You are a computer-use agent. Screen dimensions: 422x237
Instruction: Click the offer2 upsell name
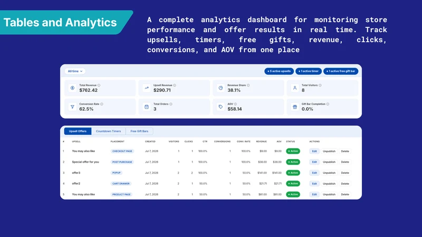[76, 183]
